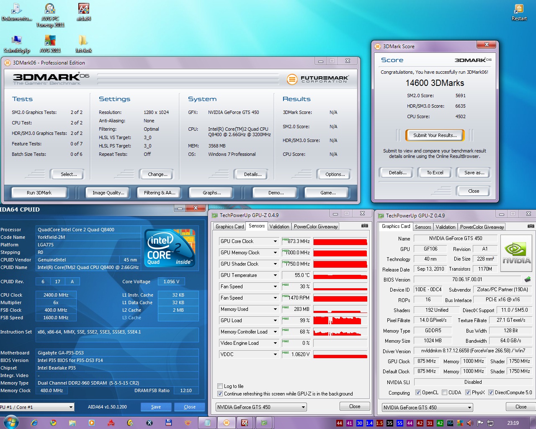The image size is (536, 429).
Task: Launch Google Chrome from the taskbar
Action: pyautogui.click(x=53, y=423)
